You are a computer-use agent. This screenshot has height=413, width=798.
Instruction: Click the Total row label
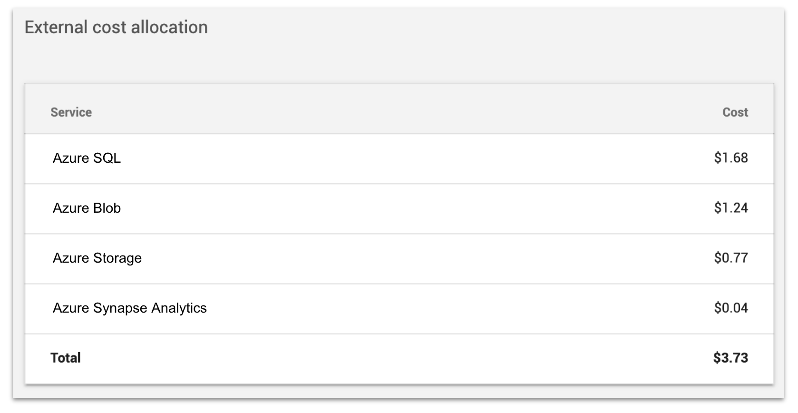coord(66,358)
